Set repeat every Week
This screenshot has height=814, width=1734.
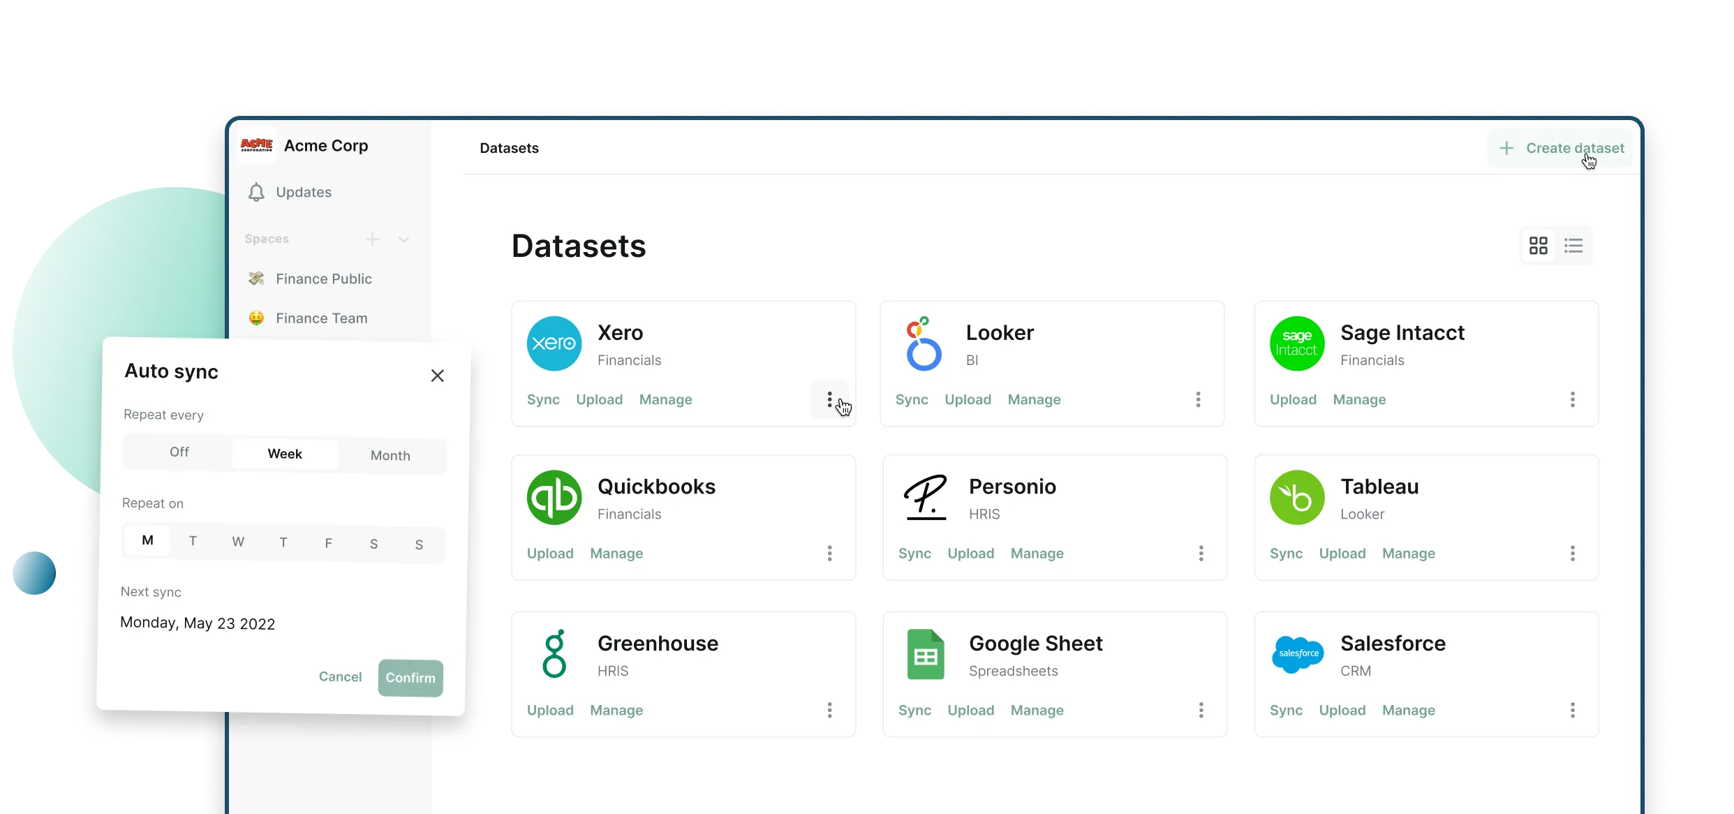pyautogui.click(x=285, y=454)
